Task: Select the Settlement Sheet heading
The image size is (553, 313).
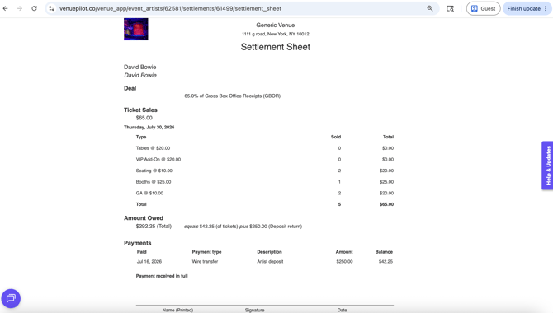Action: [276, 47]
